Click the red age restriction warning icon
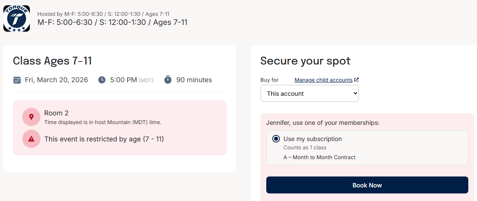The image size is (477, 201). (31, 139)
